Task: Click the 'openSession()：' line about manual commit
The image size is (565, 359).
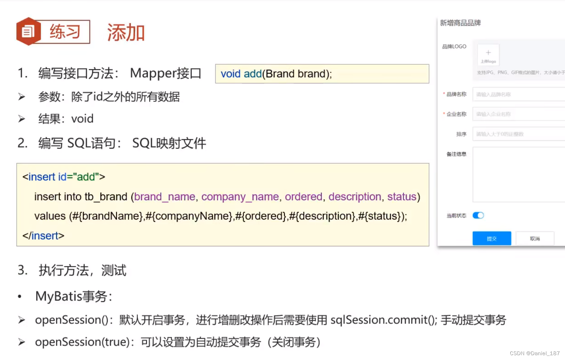Action: tap(270, 320)
